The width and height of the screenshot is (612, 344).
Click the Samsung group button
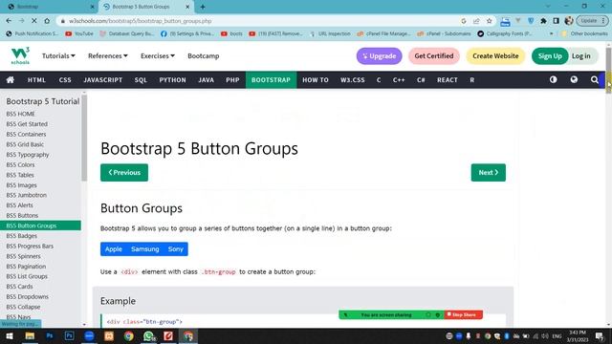(144, 248)
